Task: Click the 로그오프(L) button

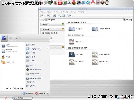Action: click(28, 93)
